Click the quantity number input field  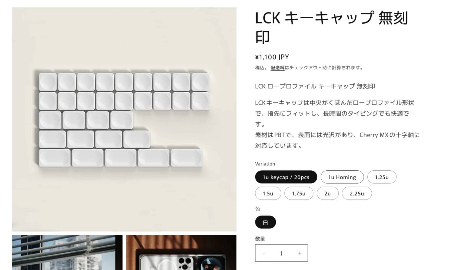point(281,253)
